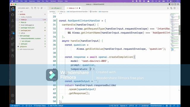This screenshot has height=107, width=190.
Task: Click the unsaved dot on index.js tab
Action: (80, 8)
